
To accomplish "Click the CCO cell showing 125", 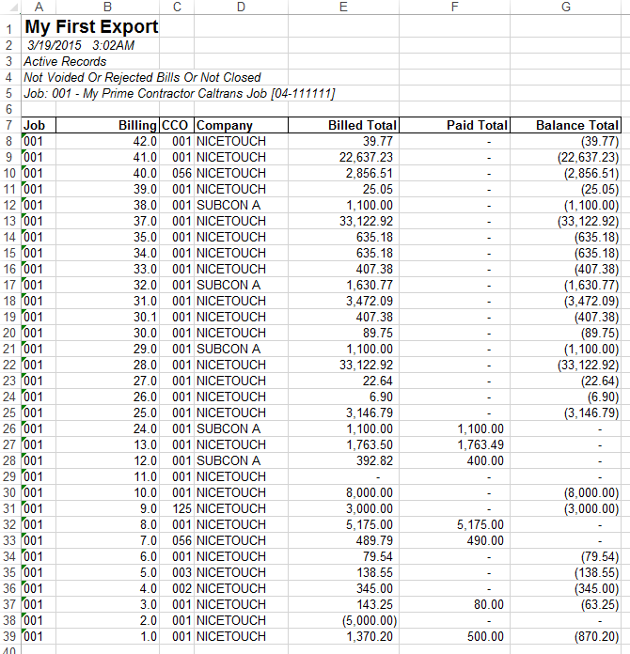I will tap(177, 508).
